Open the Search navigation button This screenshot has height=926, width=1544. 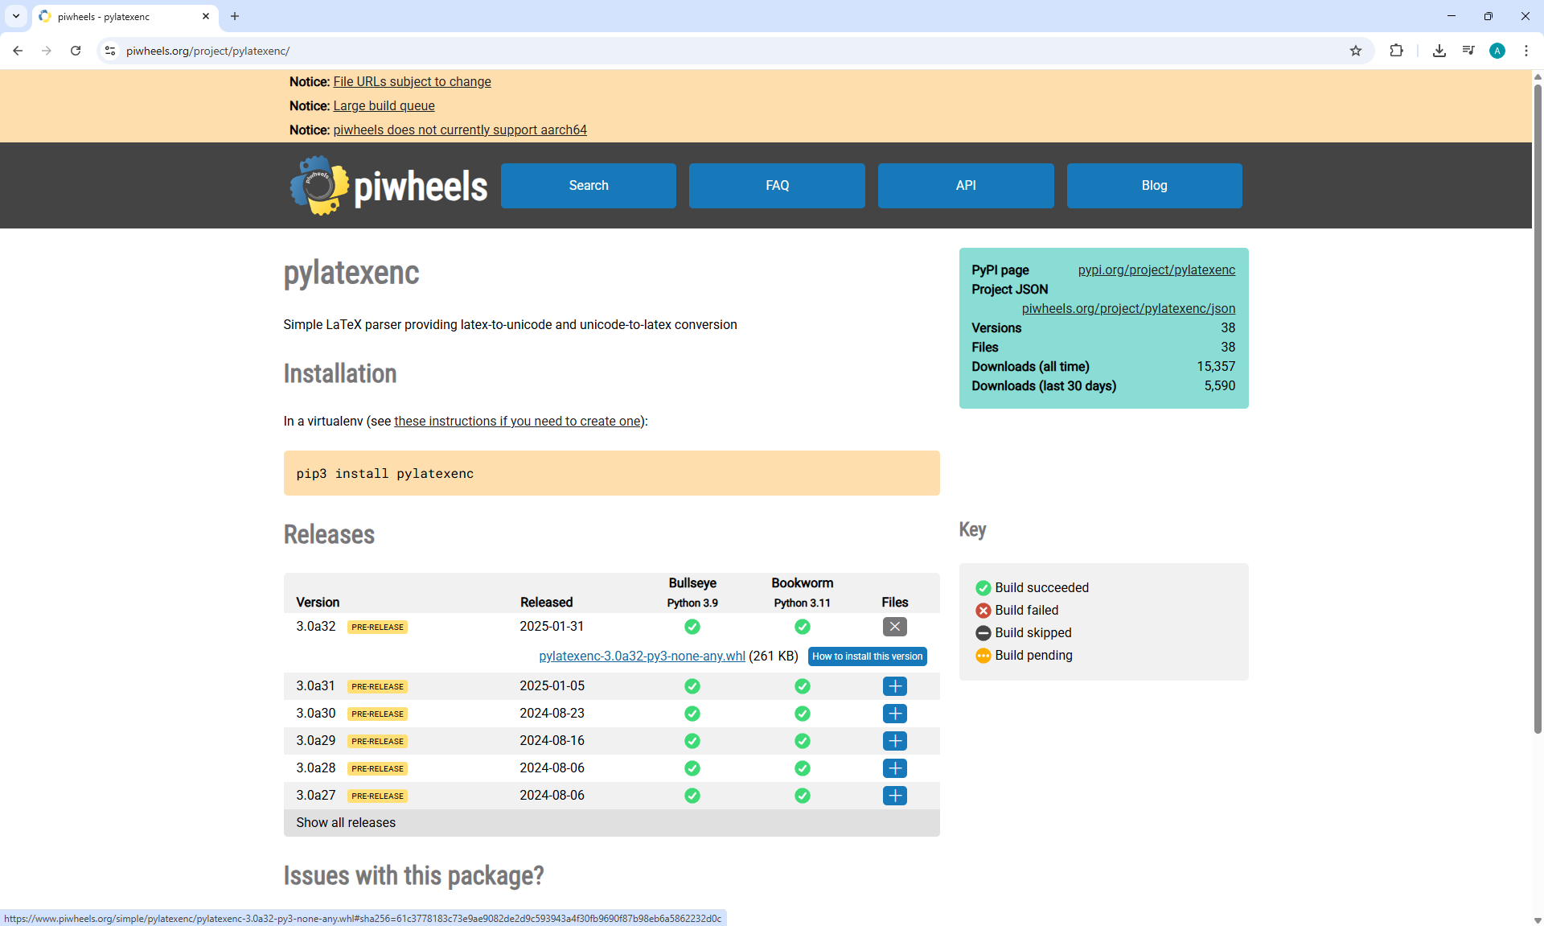(x=588, y=186)
